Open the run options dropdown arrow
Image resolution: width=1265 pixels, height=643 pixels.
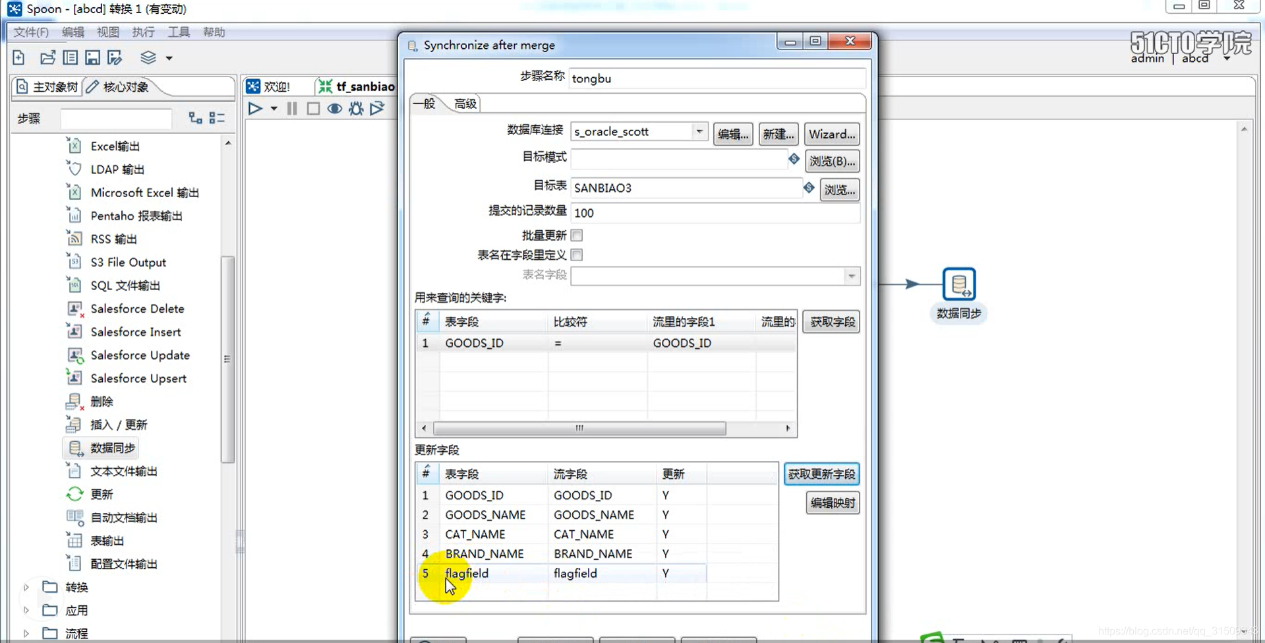tap(274, 109)
